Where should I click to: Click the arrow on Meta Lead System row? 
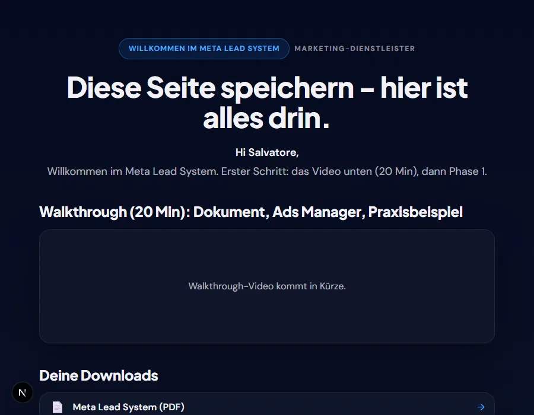coord(481,407)
